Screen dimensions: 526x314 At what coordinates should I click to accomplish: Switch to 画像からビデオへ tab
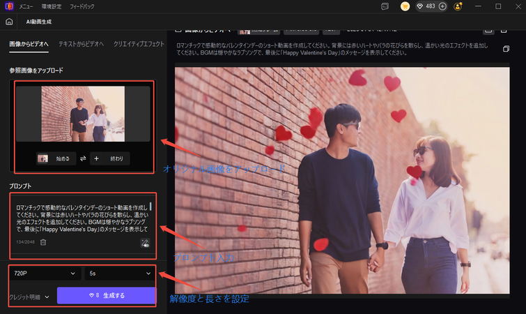[29, 44]
